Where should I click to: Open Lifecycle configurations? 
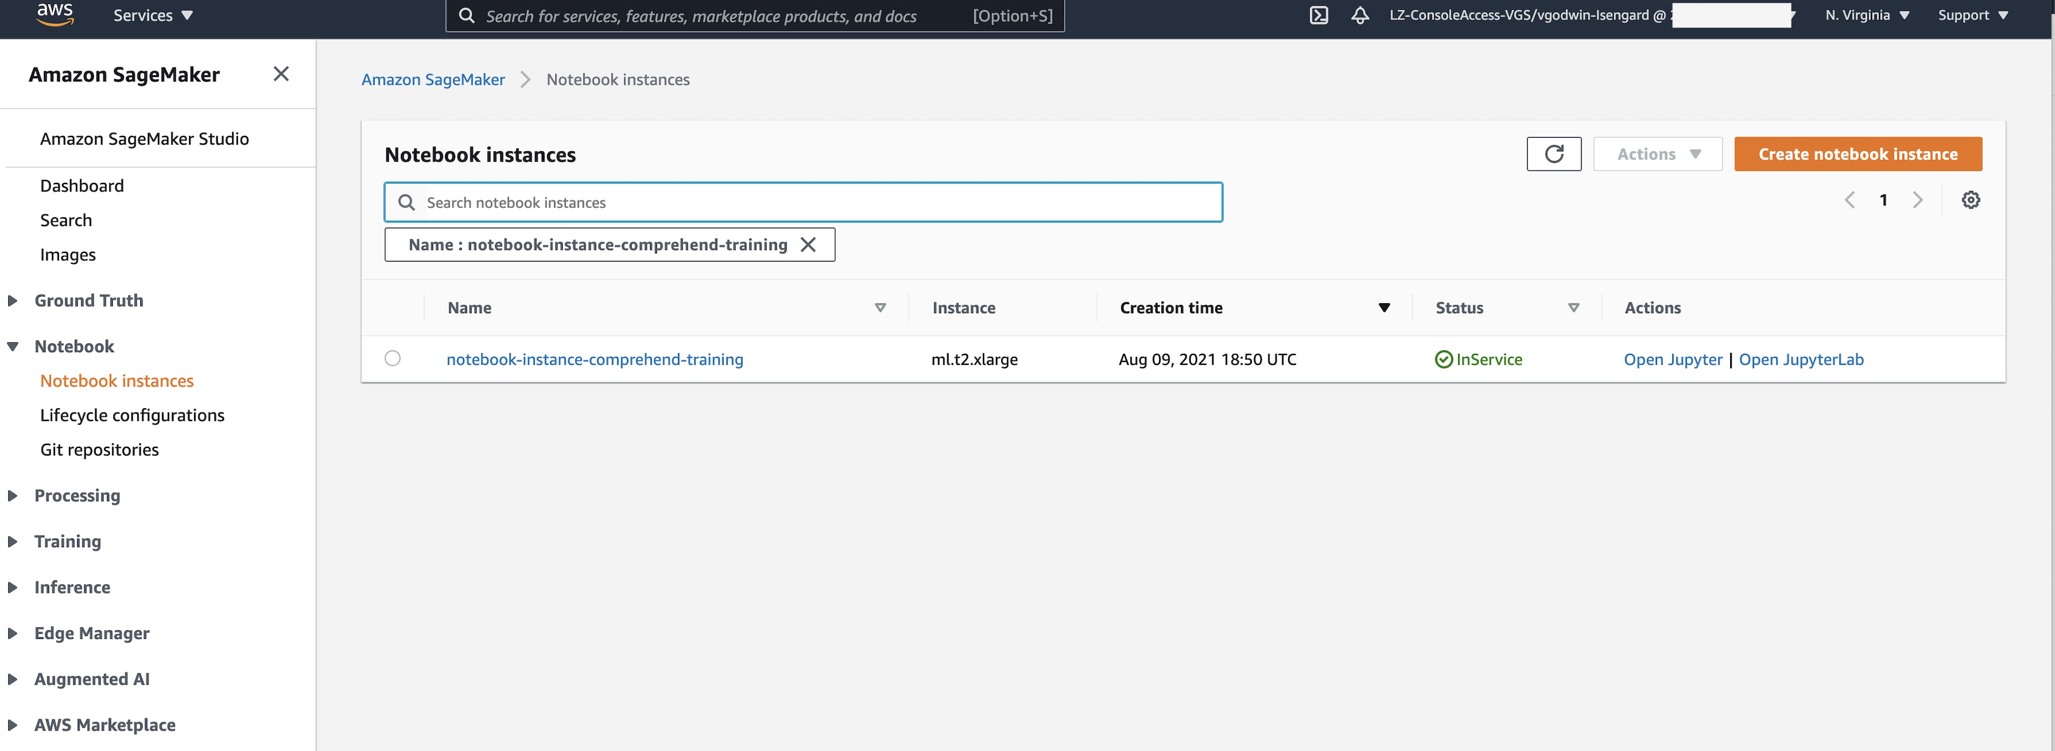[133, 415]
